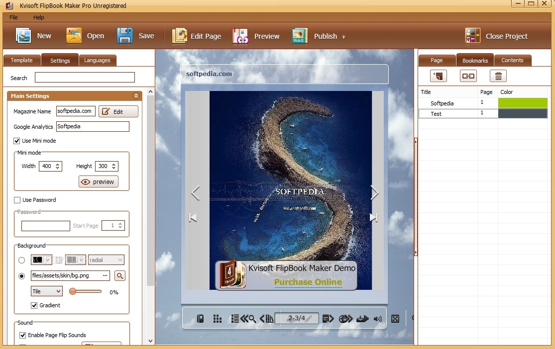Open the Publish dropdown arrow
Viewport: 555px width, 349px height.
(x=343, y=36)
